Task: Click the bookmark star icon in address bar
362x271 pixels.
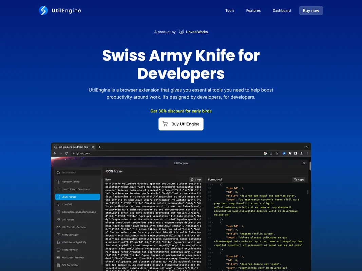Action: point(277,153)
